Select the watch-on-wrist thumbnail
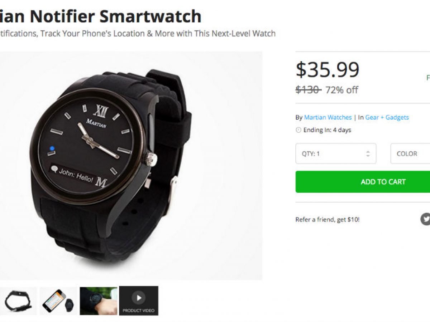 (x=99, y=301)
